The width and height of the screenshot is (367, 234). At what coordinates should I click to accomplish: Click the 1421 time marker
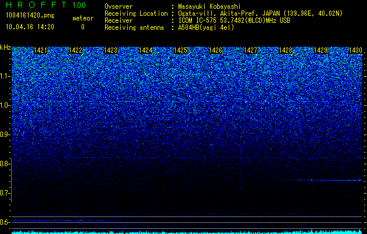(40, 50)
